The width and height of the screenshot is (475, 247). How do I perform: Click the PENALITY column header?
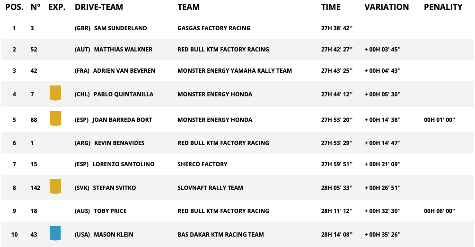click(443, 7)
